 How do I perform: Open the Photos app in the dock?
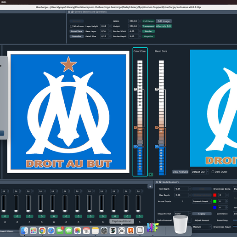78,231
